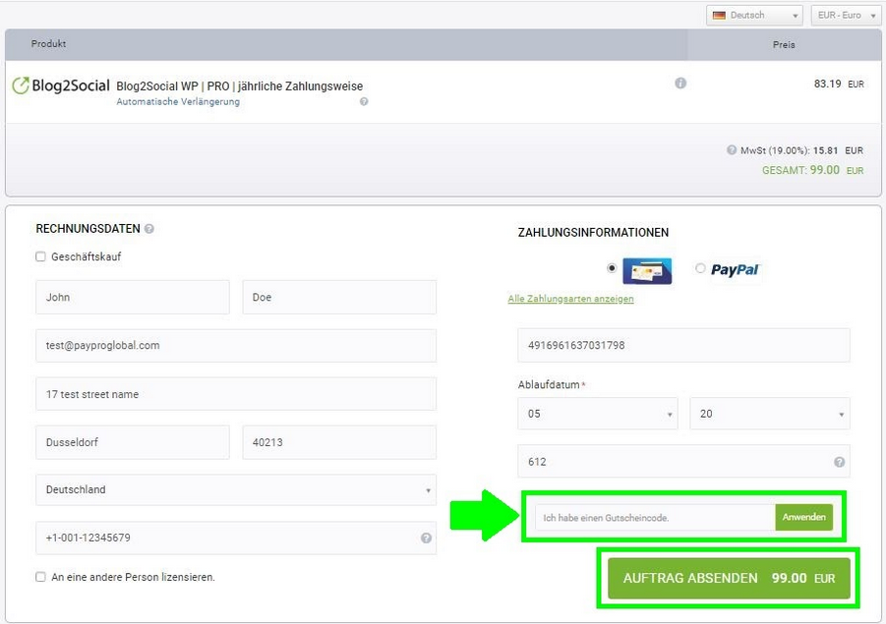Click the street address field
886x624 pixels.
tap(236, 394)
